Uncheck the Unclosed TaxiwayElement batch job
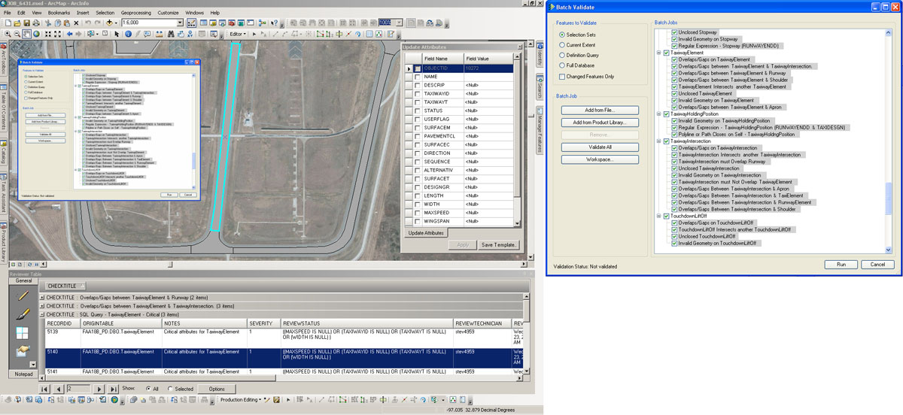 pos(674,93)
